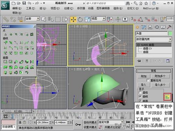Open the 组(G) menu
This screenshot has width=175, height=131.
tap(43, 8)
